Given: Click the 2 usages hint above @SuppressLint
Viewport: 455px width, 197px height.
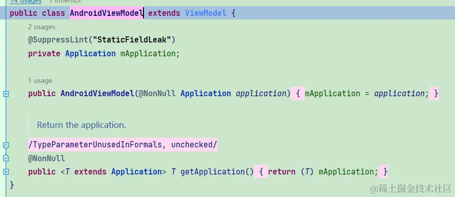Looking at the screenshot, I should pos(42,27).
